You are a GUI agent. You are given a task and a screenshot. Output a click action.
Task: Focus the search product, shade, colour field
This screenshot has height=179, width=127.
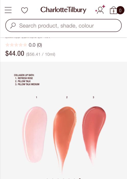point(63,25)
